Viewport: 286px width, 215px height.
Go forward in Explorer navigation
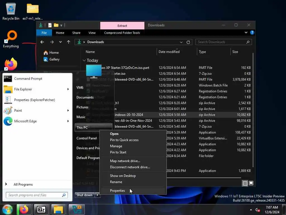point(52,42)
